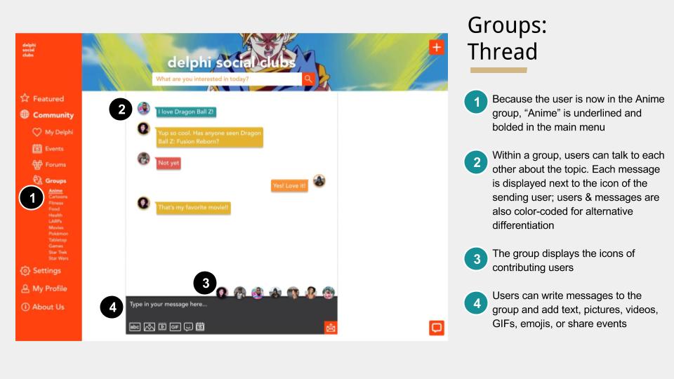The image size is (674, 379).
Task: Open the Pokémon group
Action: pyautogui.click(x=58, y=233)
